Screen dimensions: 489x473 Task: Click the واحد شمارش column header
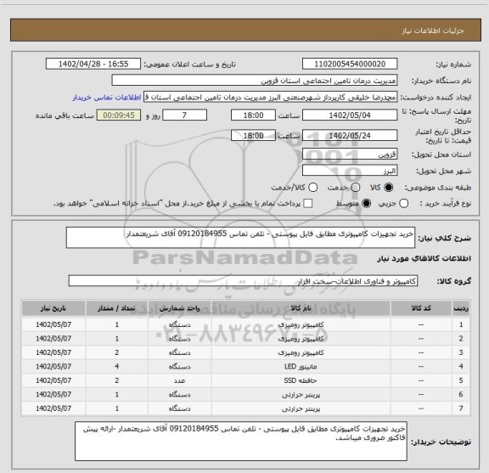180,308
